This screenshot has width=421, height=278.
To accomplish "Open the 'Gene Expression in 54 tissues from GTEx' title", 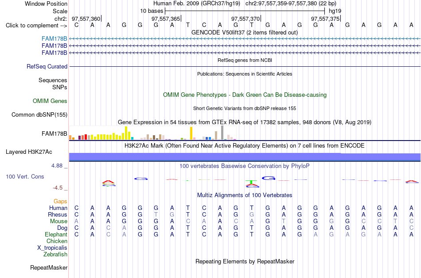I will click(245, 122).
